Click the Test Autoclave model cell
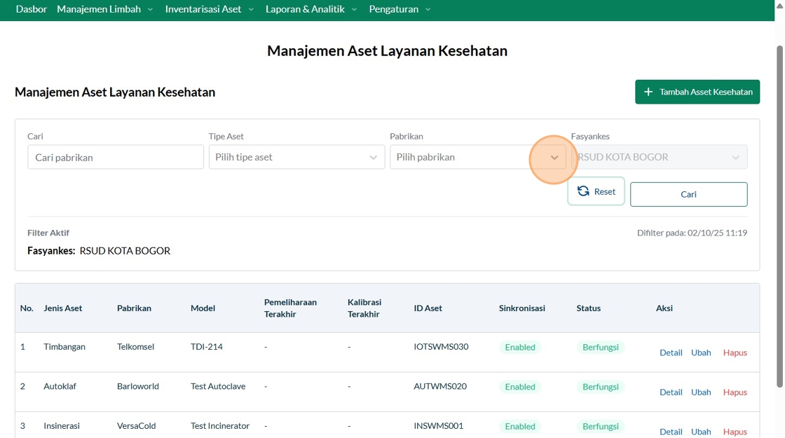This screenshot has height=438, width=785. pyautogui.click(x=218, y=386)
